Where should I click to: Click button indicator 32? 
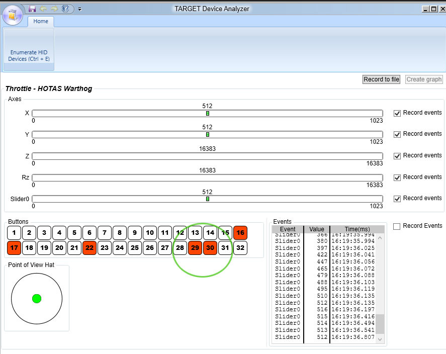[240, 248]
